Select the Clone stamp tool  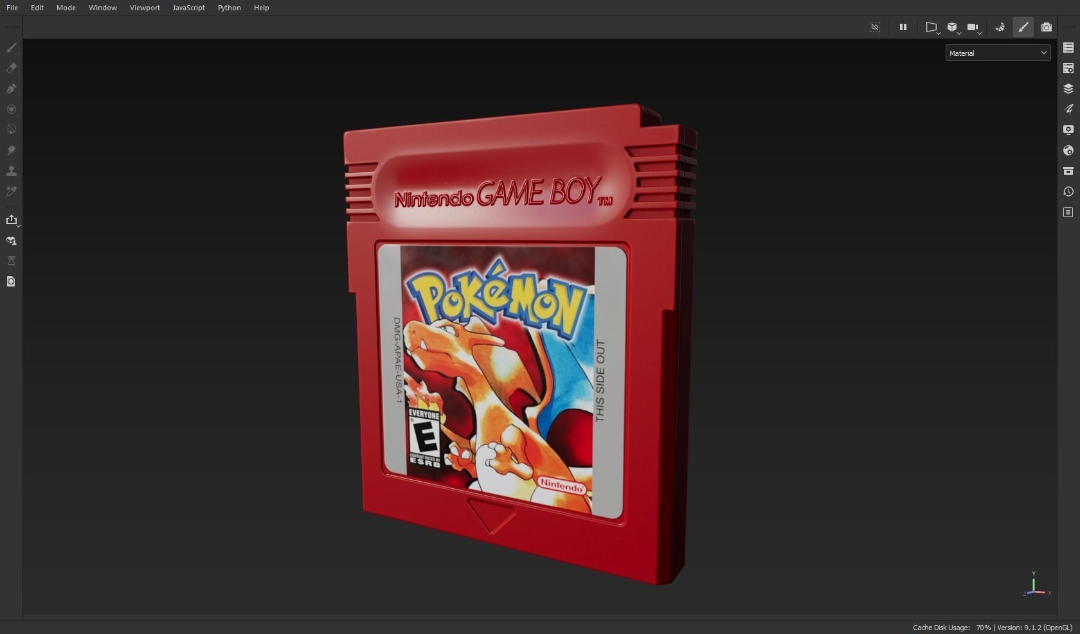[12, 171]
